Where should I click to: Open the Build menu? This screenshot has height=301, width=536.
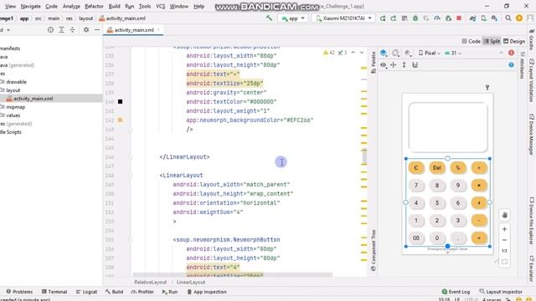[114, 6]
